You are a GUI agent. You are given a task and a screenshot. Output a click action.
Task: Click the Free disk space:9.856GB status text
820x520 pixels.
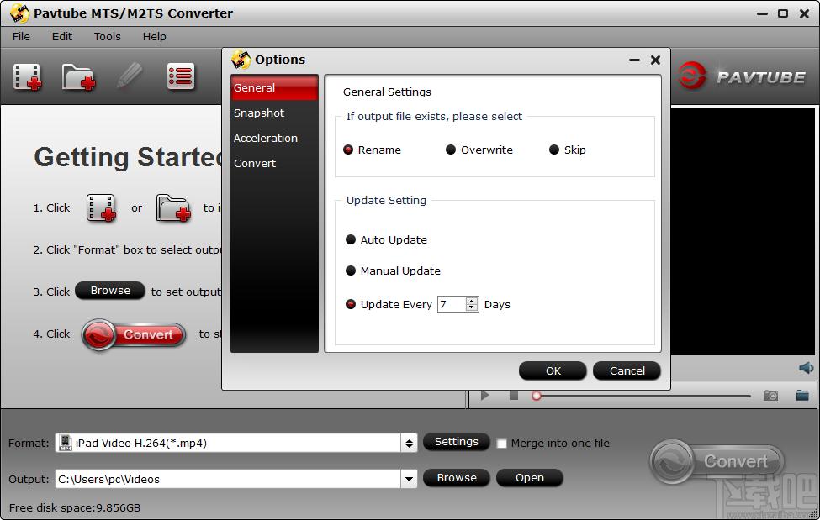tap(75, 507)
